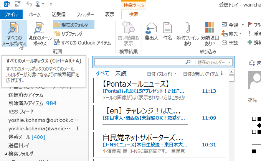Select yoshie.kohama@wanic… folder with 1
The width and height of the screenshot is (261, 161).
43,128
